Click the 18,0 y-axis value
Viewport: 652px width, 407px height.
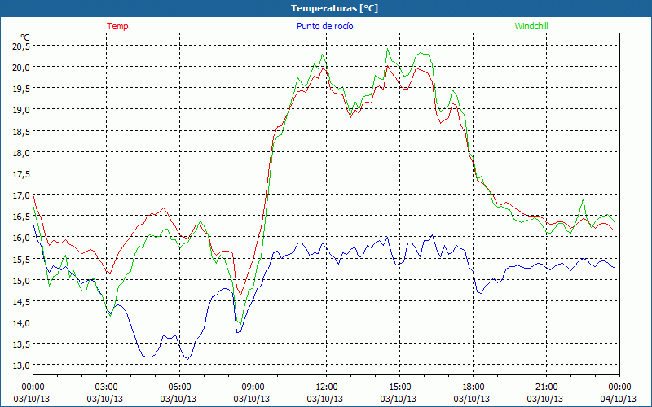coord(21,153)
